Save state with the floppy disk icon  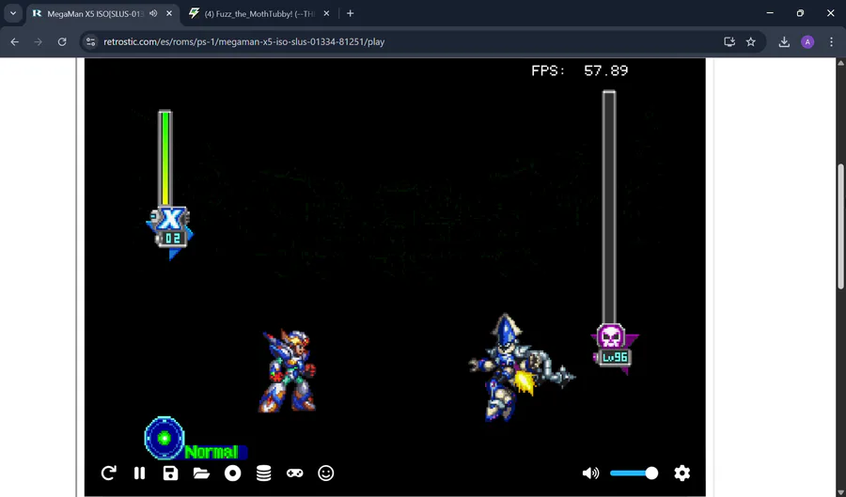(170, 474)
